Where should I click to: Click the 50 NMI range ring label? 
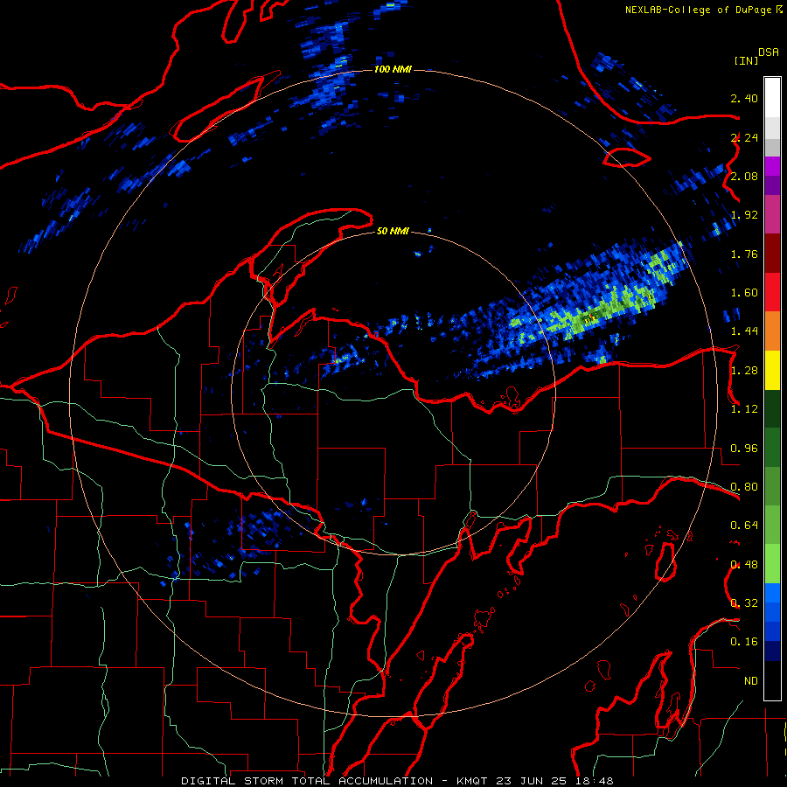(393, 231)
